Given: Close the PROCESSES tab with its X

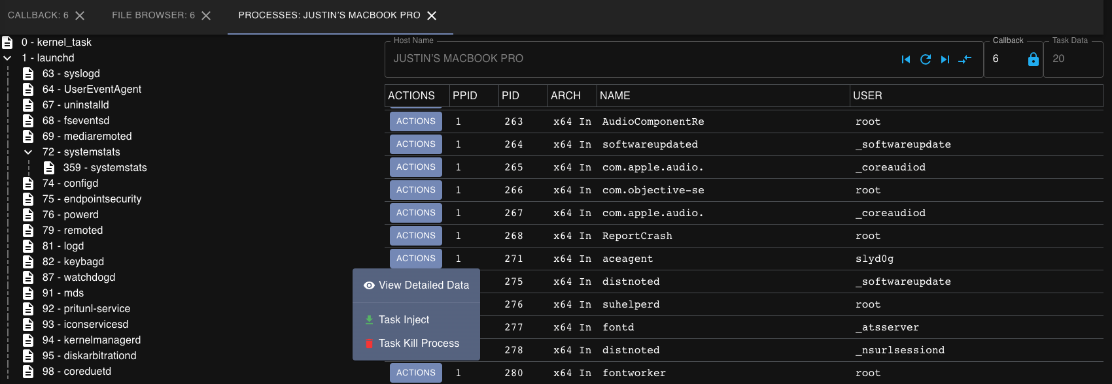Looking at the screenshot, I should point(432,16).
